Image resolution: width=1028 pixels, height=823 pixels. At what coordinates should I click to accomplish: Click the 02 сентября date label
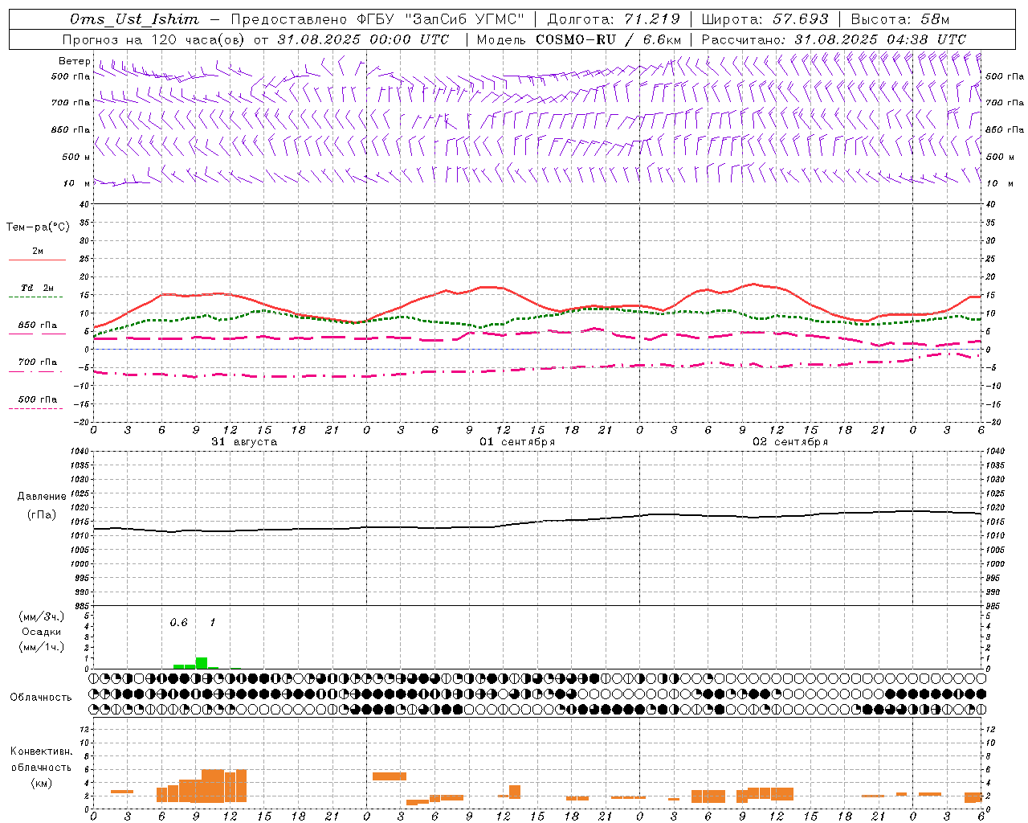pos(790,442)
